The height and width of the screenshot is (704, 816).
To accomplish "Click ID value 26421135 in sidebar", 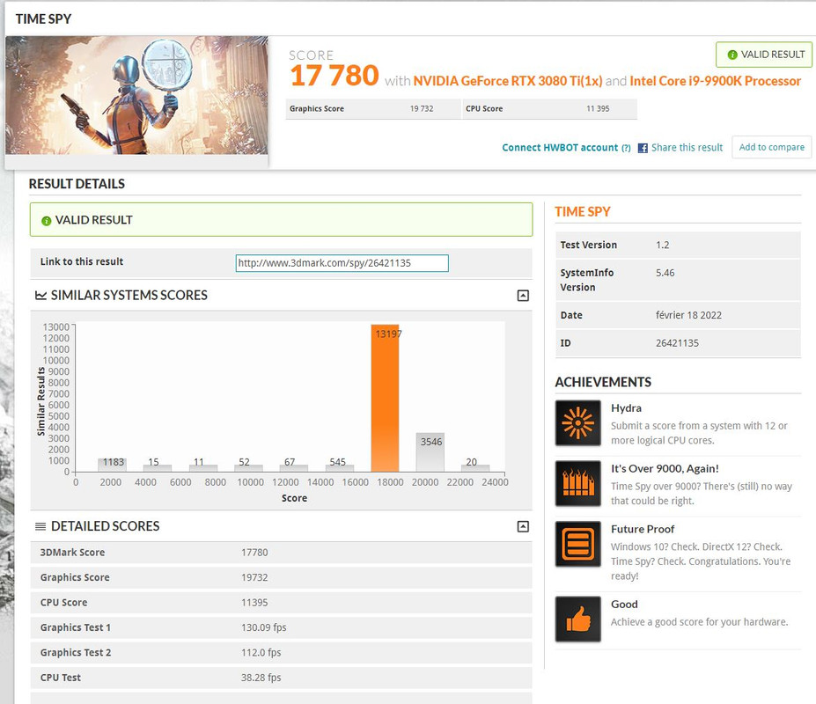I will click(677, 343).
